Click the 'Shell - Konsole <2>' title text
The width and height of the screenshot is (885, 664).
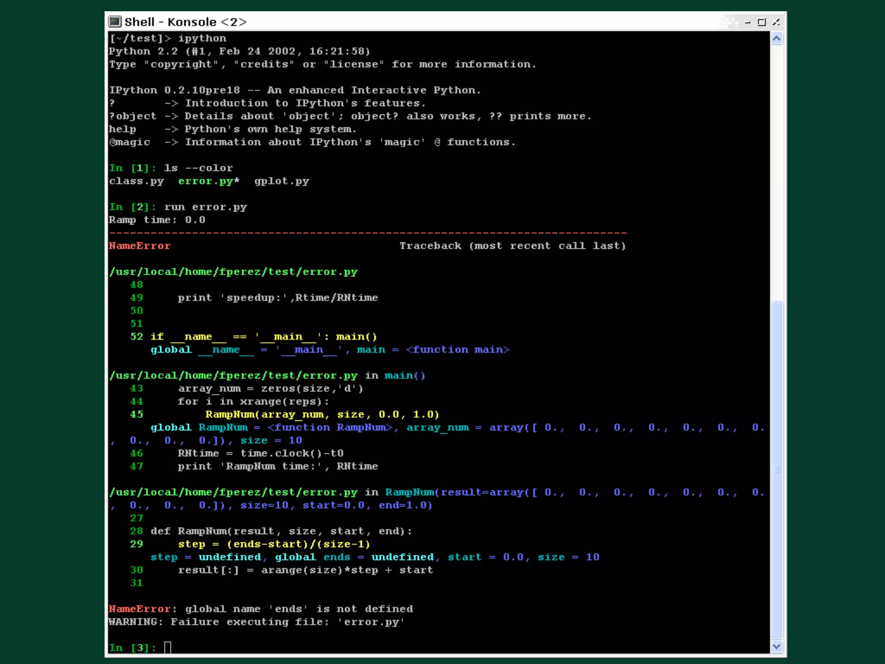click(185, 22)
